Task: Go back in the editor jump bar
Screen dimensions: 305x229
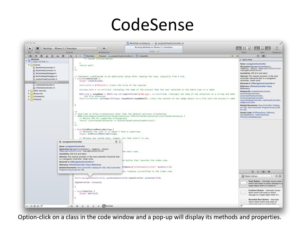Action: point(76,56)
